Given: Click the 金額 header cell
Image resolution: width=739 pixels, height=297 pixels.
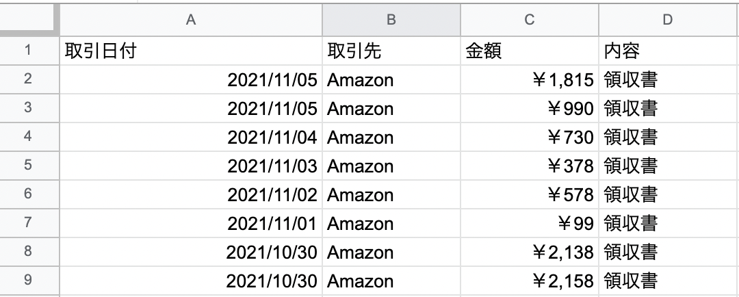Looking at the screenshot, I should [529, 51].
